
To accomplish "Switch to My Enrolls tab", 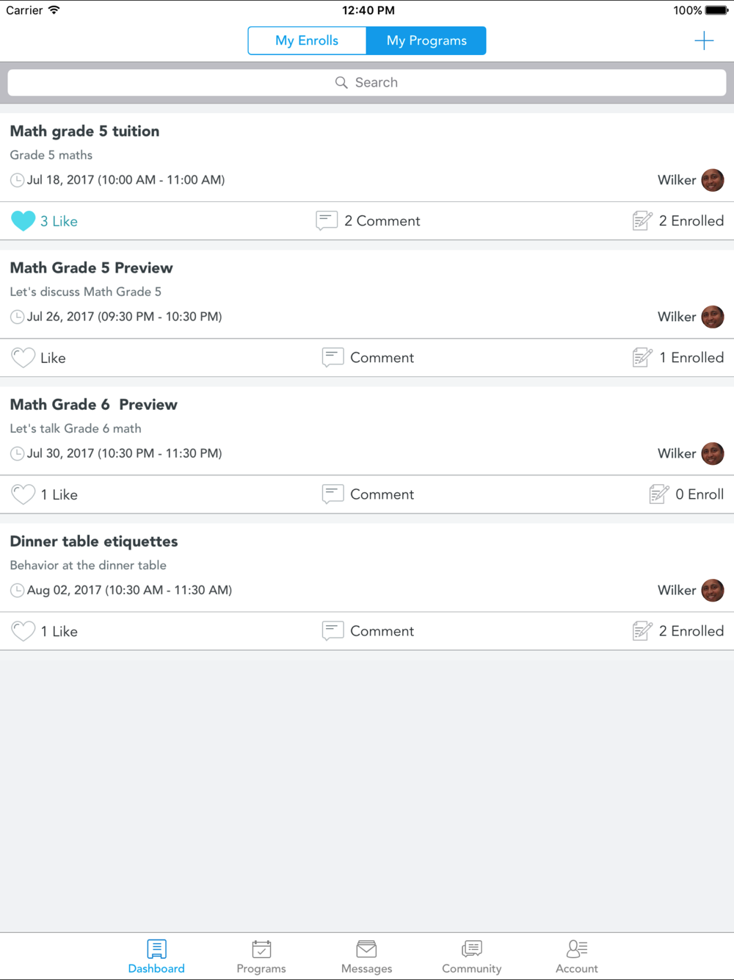I will (x=307, y=40).
